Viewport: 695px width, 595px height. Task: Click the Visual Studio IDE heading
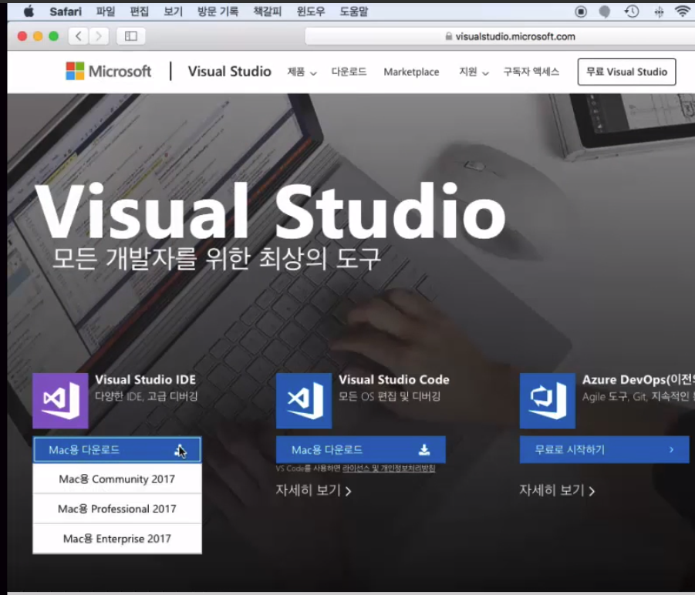coord(145,380)
